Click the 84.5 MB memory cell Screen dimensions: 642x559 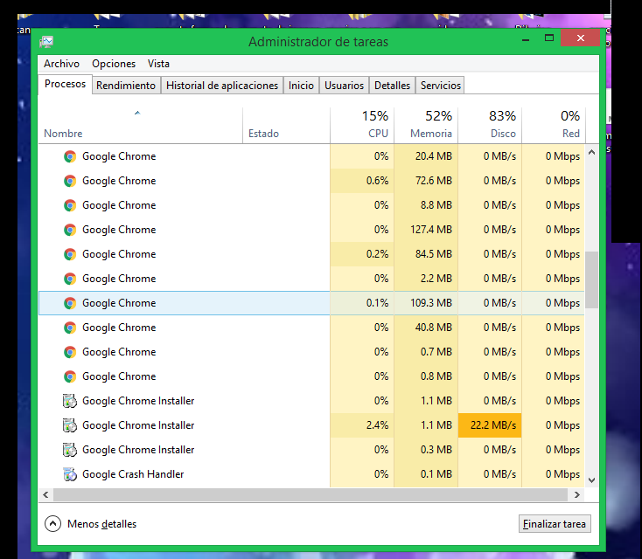(426, 254)
